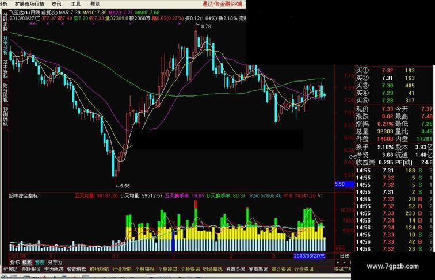This screenshot has width=435, height=280.
Task: Click the MA60: 7.68 indicator label
Action: [x=147, y=13]
